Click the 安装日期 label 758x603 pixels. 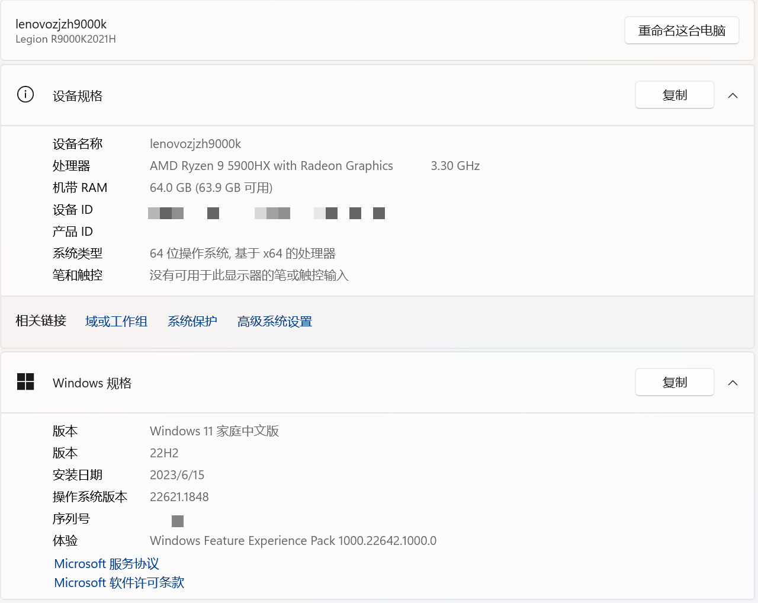[78, 475]
